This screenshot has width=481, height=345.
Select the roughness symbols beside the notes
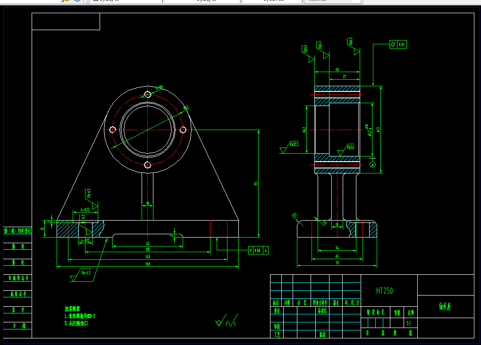coord(227,320)
